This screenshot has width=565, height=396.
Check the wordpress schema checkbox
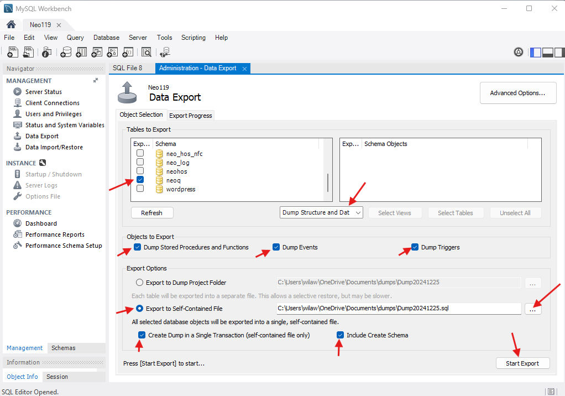140,189
